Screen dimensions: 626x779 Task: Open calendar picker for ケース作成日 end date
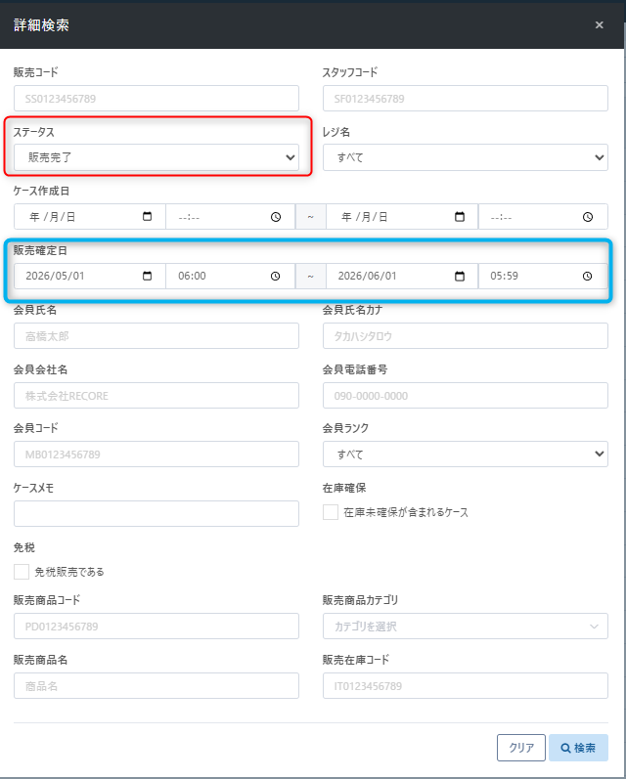tap(460, 217)
